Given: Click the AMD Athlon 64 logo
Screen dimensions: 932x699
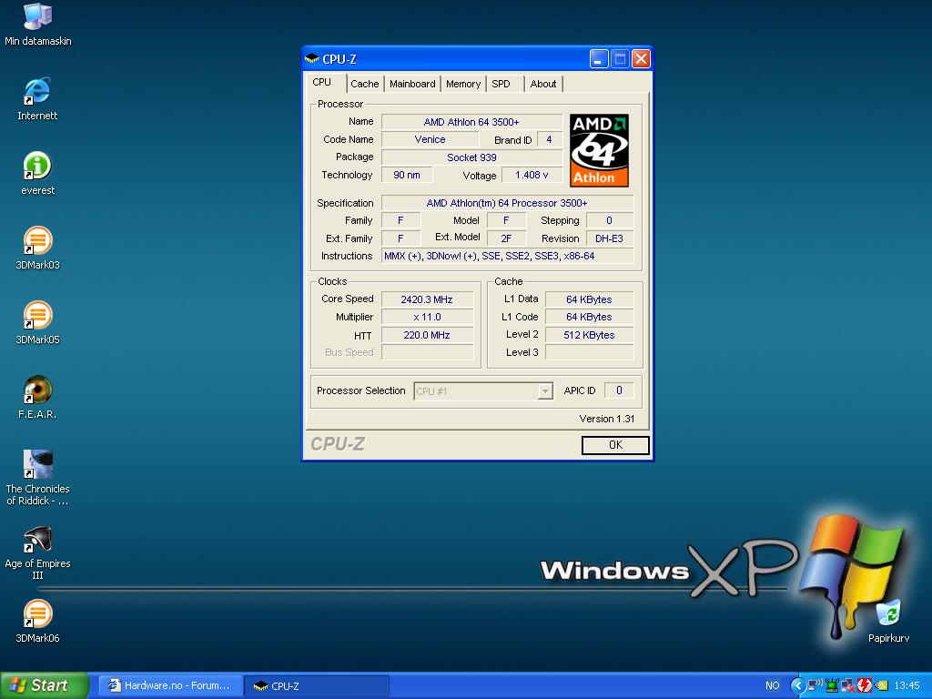Looking at the screenshot, I should pyautogui.click(x=599, y=150).
